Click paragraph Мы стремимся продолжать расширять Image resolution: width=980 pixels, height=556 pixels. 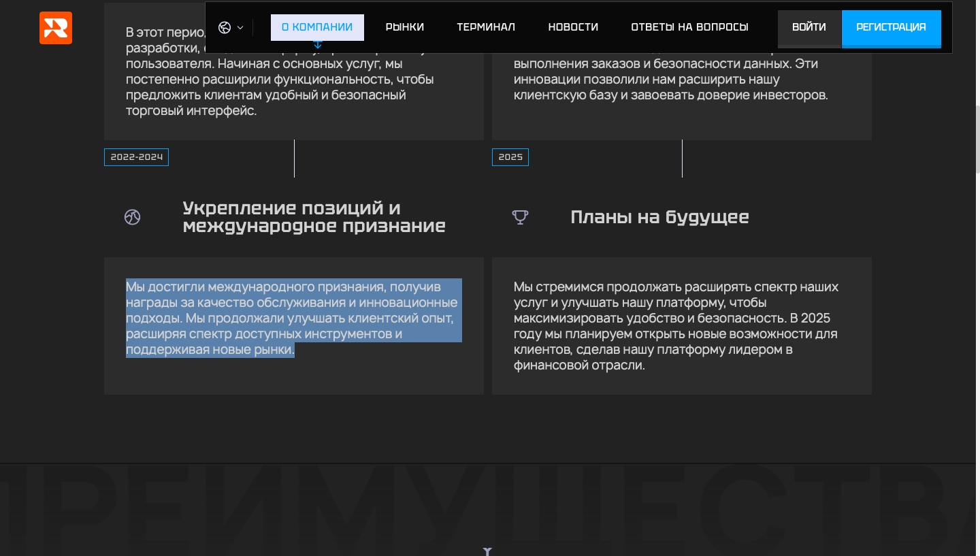point(676,326)
